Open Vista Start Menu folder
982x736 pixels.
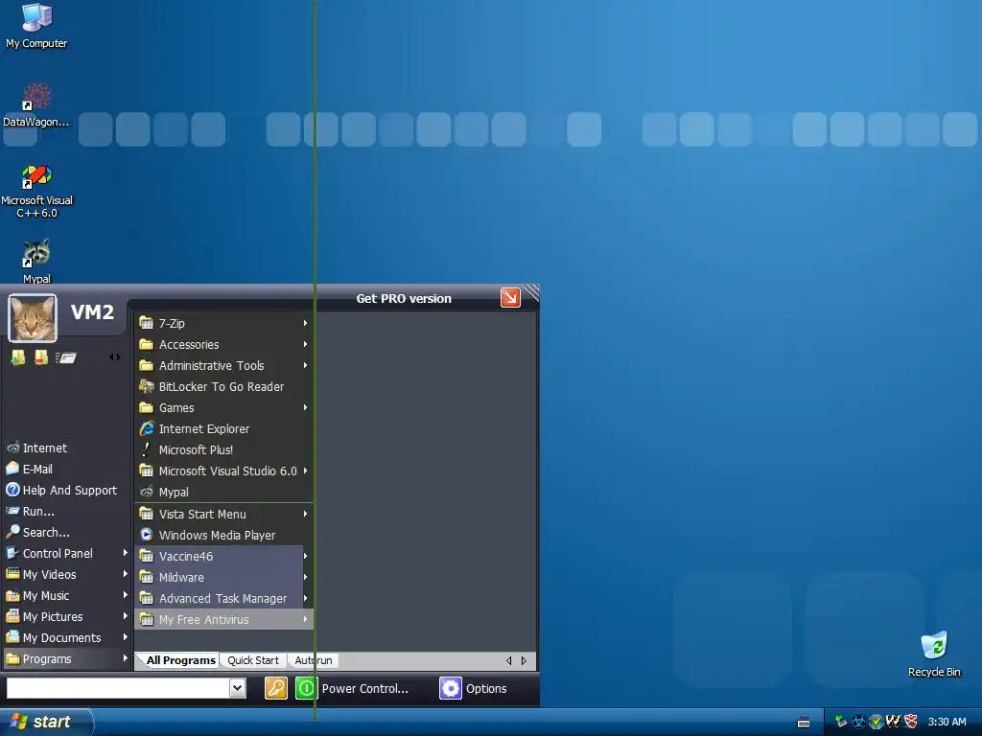(x=223, y=514)
